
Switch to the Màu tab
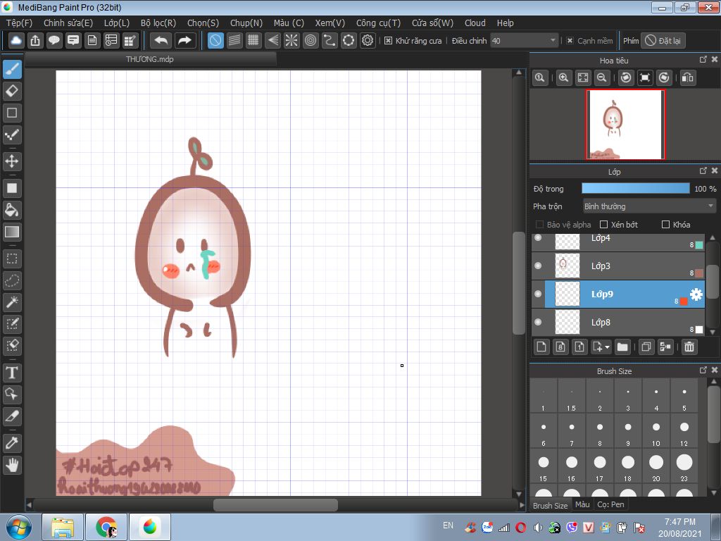tap(582, 505)
